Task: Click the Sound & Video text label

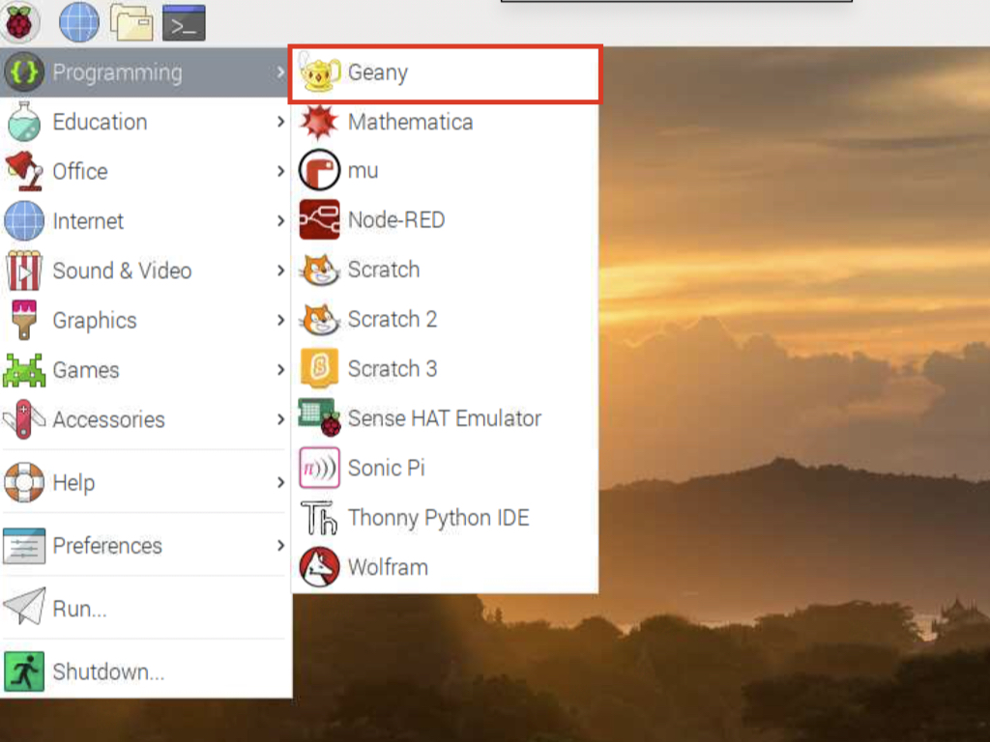Action: 122,271
